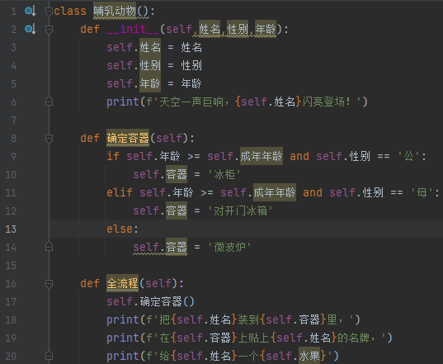Click self.姓名 attribute on line 3
This screenshot has width=443, height=364.
134,47
